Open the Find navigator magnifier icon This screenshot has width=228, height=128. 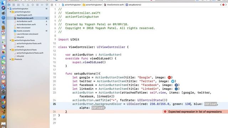click(x=23, y=5)
